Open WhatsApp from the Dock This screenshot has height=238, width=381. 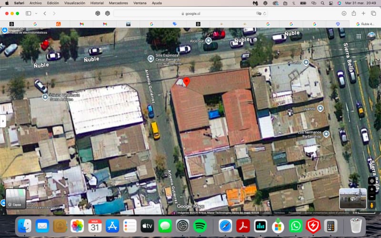296,226
